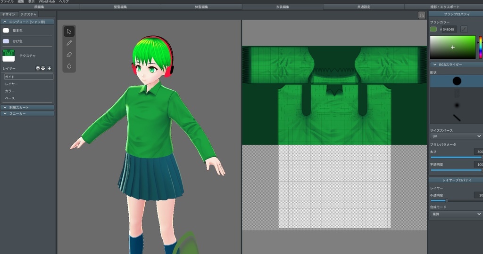Open the サイズスペース UV dropdown
This screenshot has width=483, height=254.
[x=456, y=136]
